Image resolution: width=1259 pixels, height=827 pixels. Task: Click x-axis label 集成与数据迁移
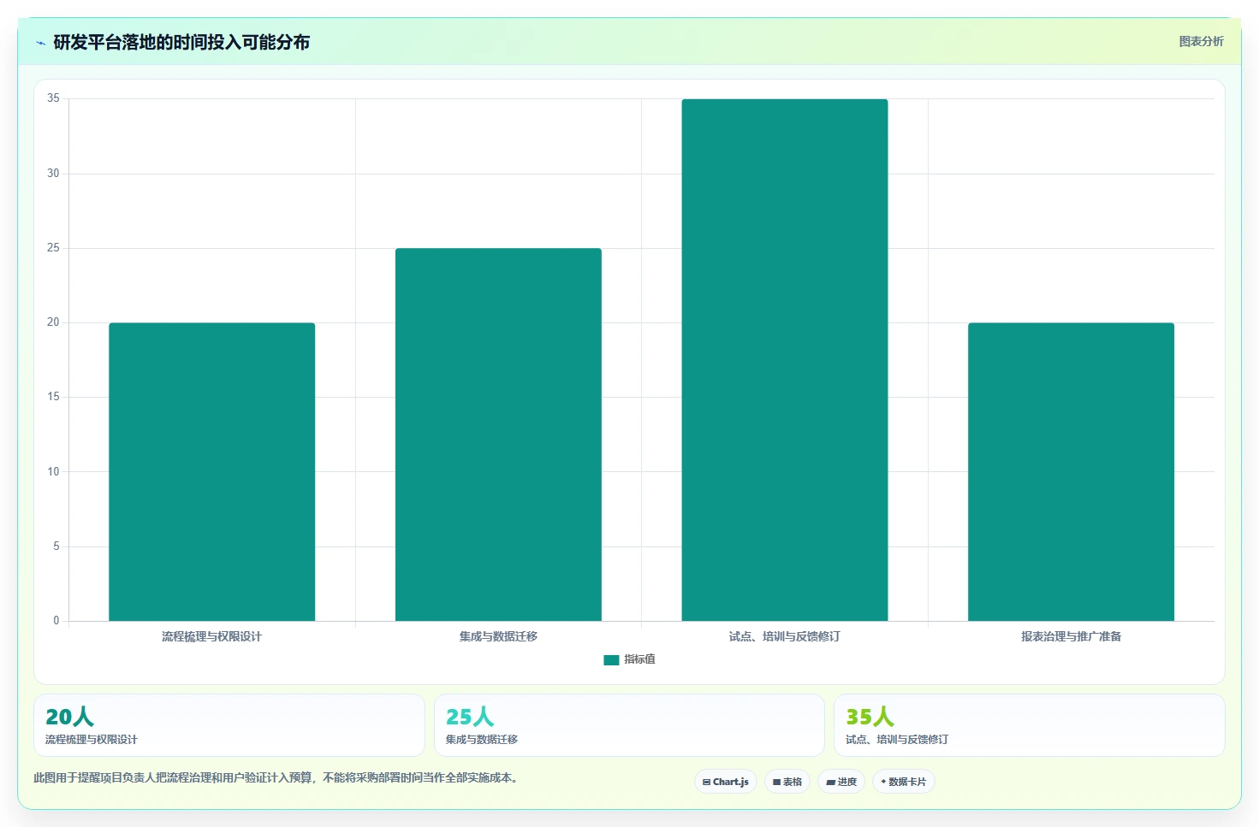(498, 636)
